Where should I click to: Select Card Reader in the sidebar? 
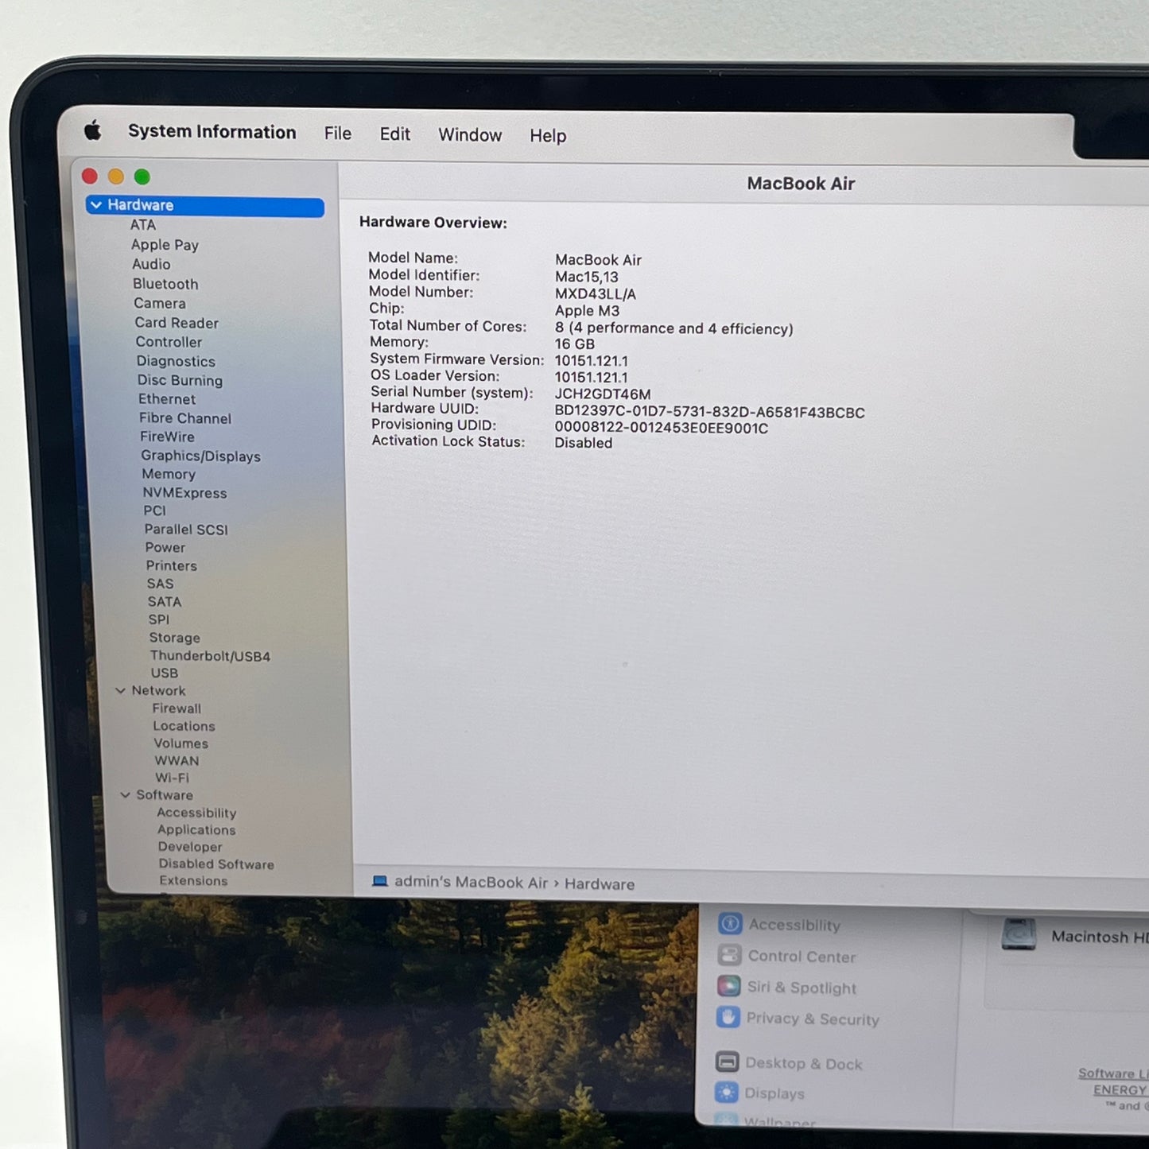(177, 323)
